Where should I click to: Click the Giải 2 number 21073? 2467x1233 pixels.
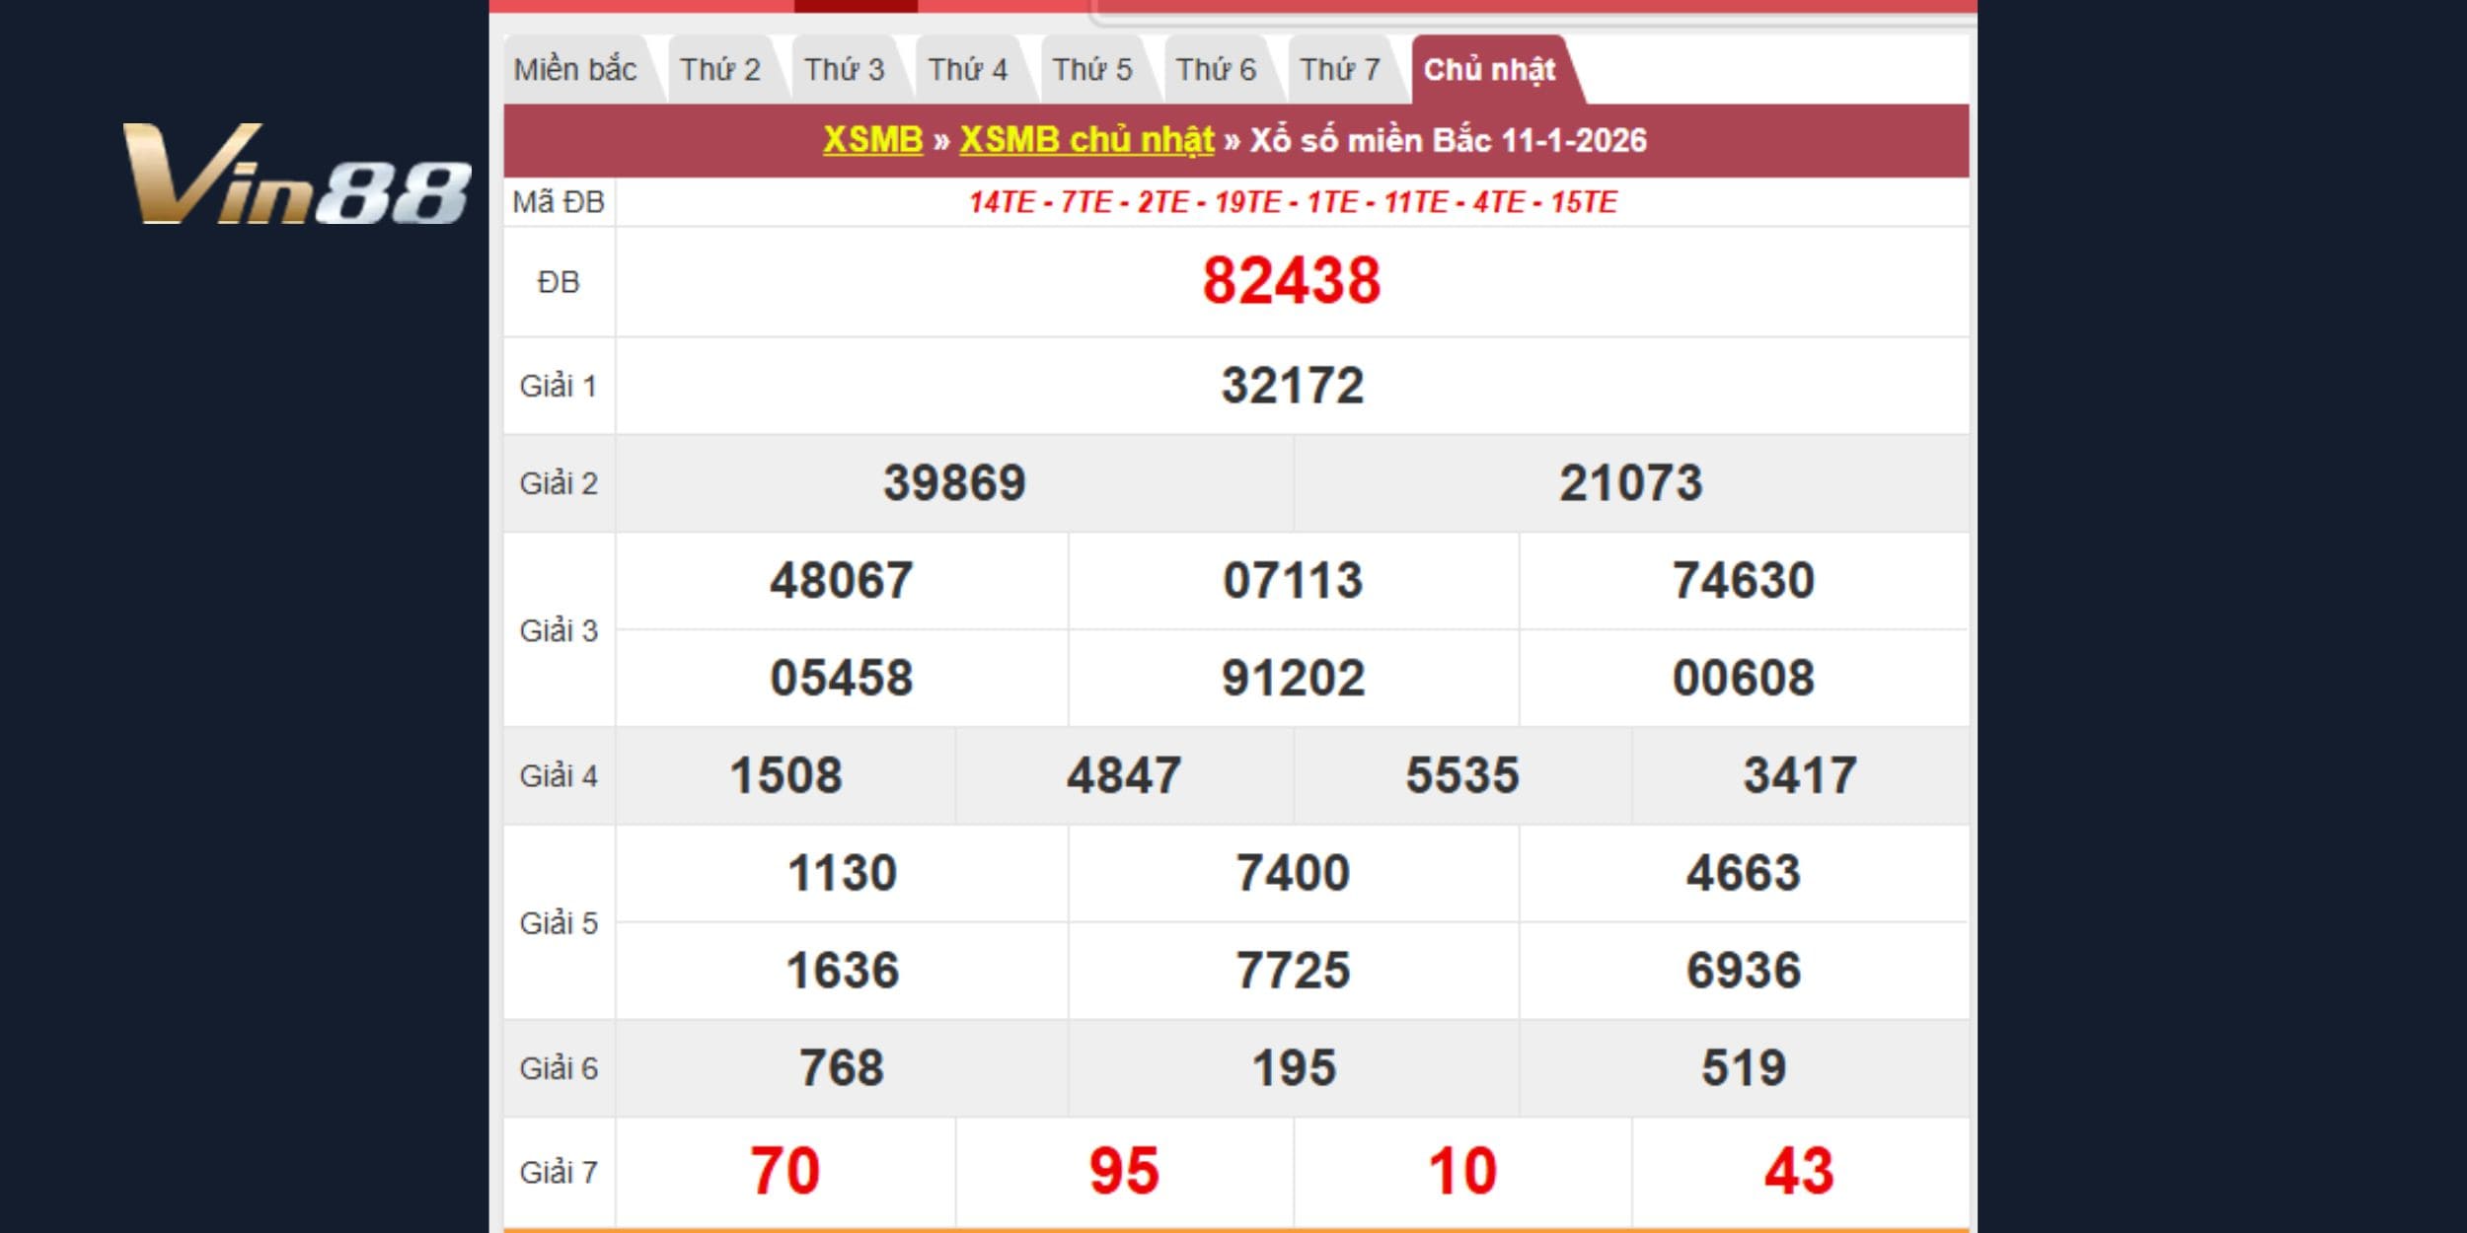click(1630, 483)
